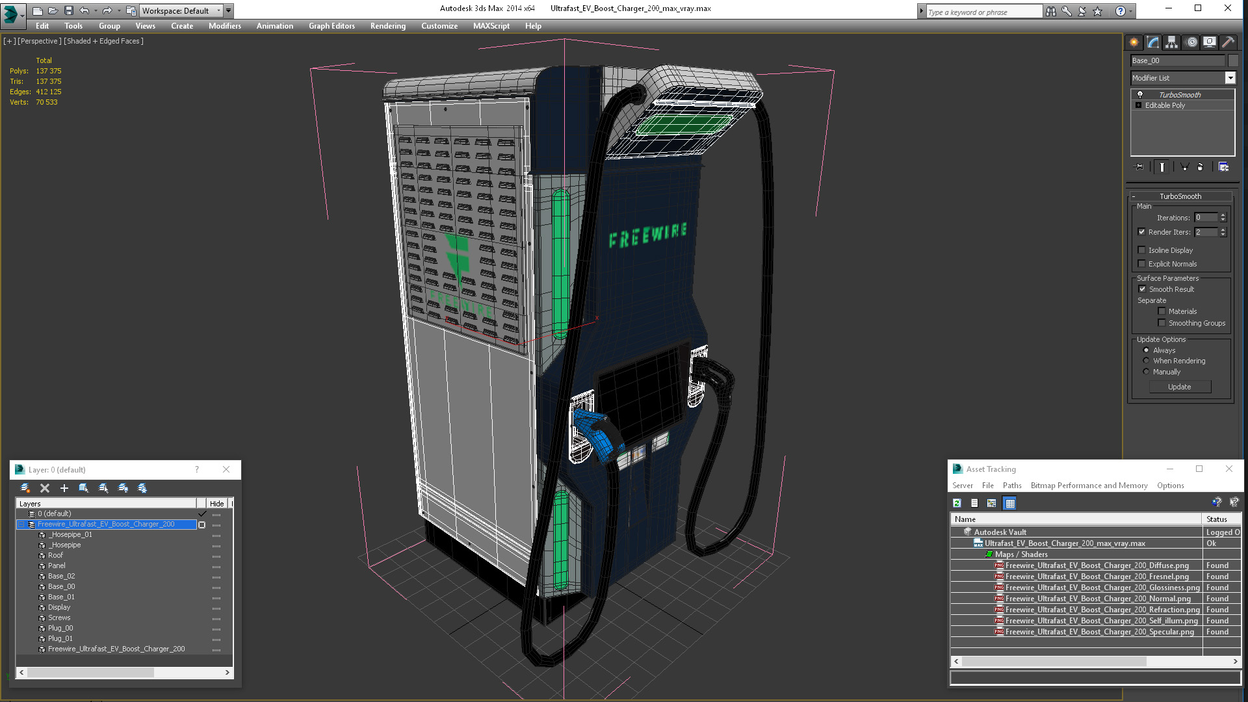Viewport: 1248px width, 702px height.
Task: Collapse the TurboSmooth rollout
Action: [1134, 196]
